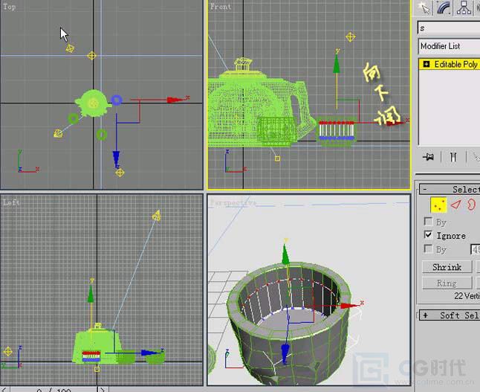Select the yellow target marker at top of Front viewport
The image size is (480, 392).
point(351,37)
